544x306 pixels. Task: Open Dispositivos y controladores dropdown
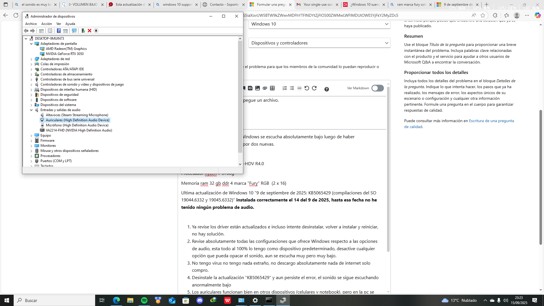(319, 43)
